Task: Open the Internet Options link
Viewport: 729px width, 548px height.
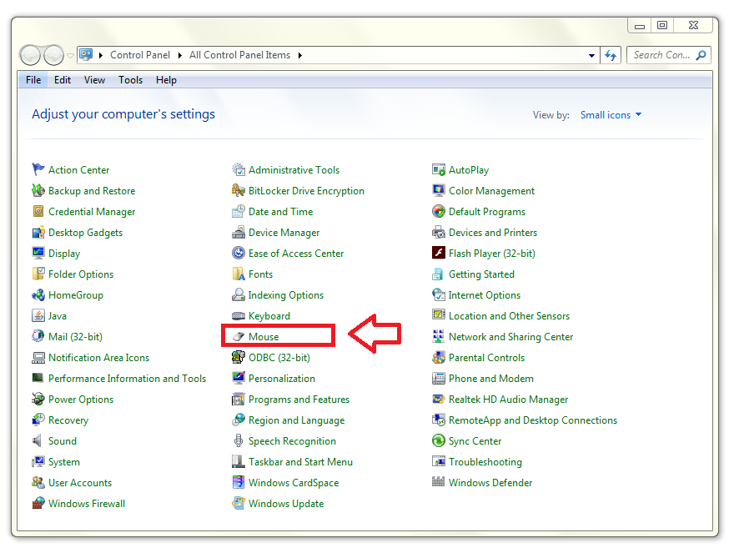Action: [484, 294]
